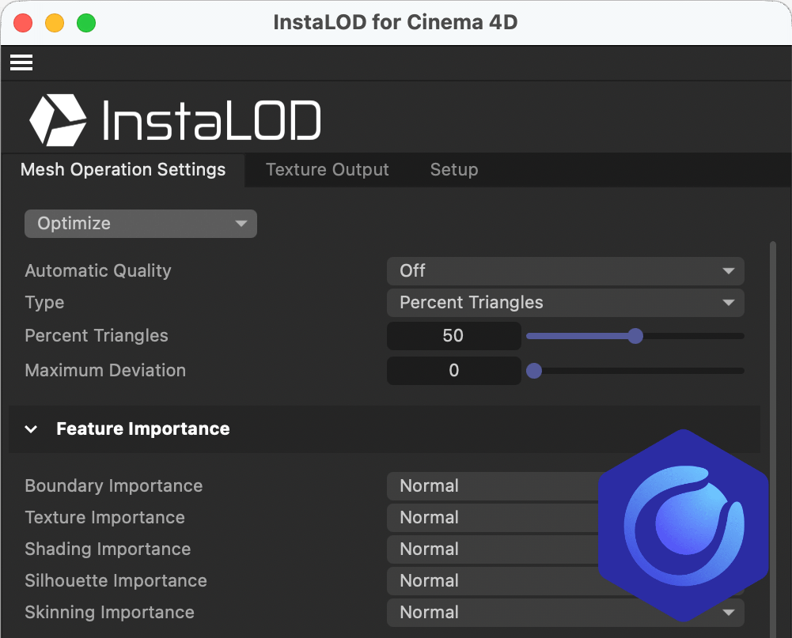Maximize the window with green button
Viewport: 792px width, 638px height.
point(86,23)
